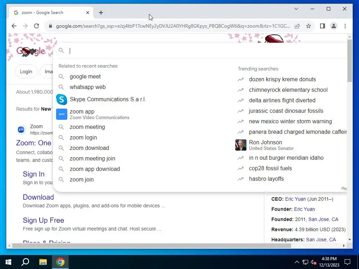Open the Sign Up Free sitelink
359x269 pixels.
click(x=43, y=220)
